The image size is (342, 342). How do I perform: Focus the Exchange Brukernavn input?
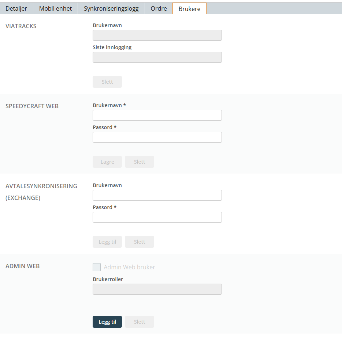click(157, 195)
